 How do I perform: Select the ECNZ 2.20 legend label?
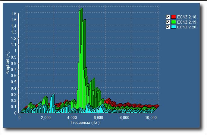coord(187,27)
